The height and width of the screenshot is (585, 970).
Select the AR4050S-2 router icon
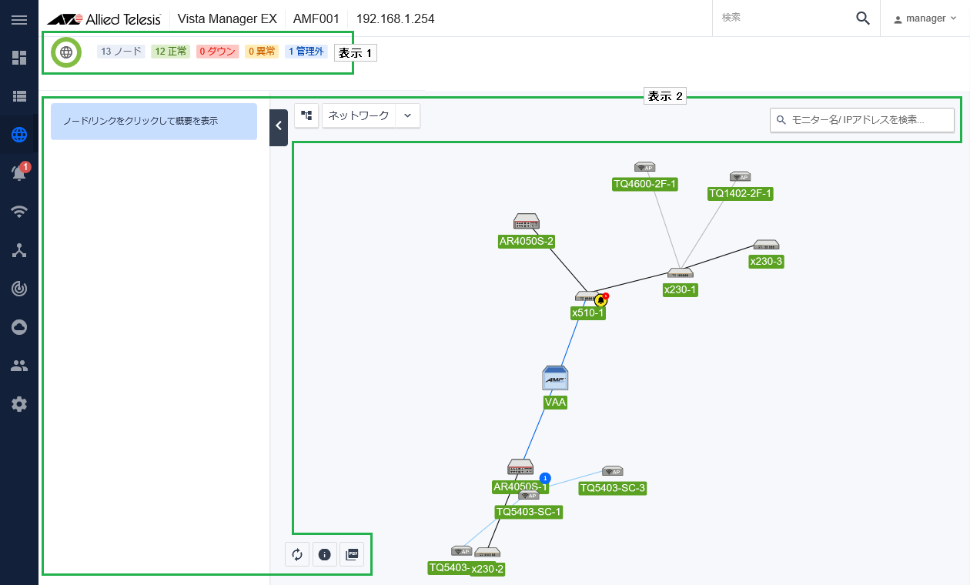527,222
